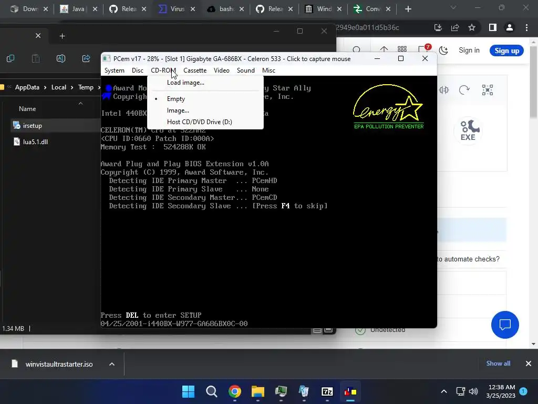Viewport: 538px width, 404px height.
Task: Expand chevron after Local in breadcrumb
Action: (72, 88)
